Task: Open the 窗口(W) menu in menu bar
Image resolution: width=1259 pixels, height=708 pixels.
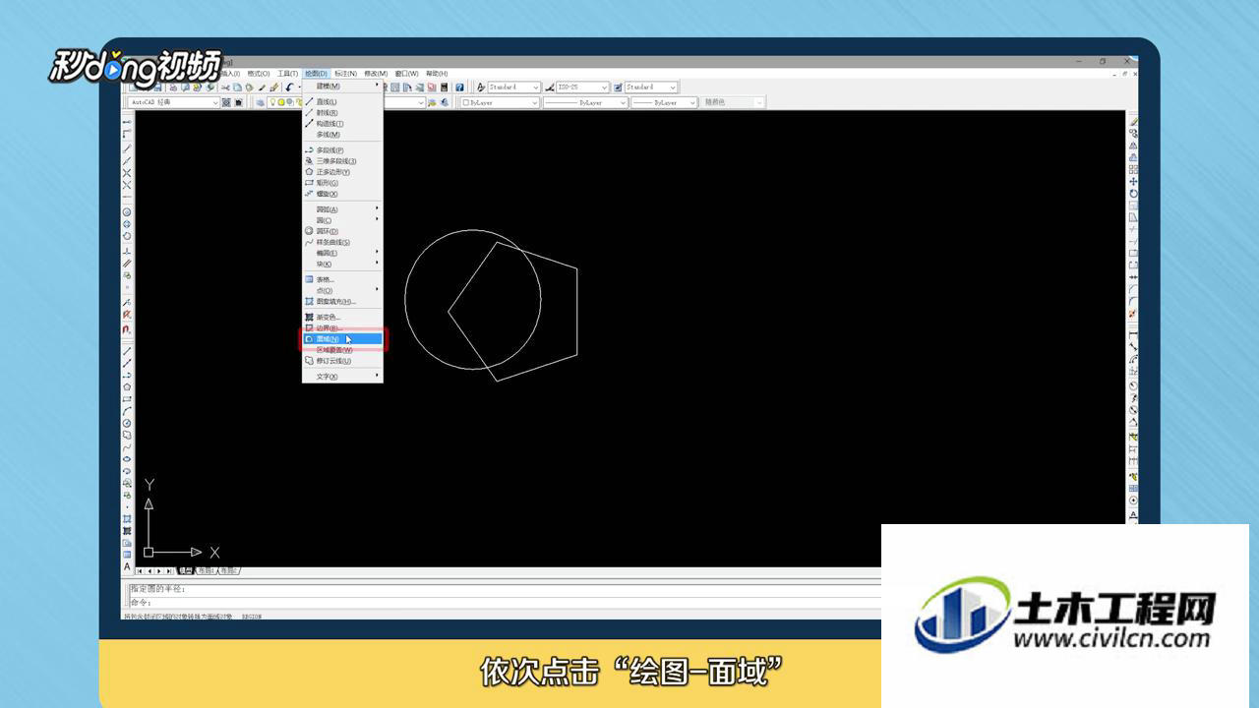Action: pos(406,74)
